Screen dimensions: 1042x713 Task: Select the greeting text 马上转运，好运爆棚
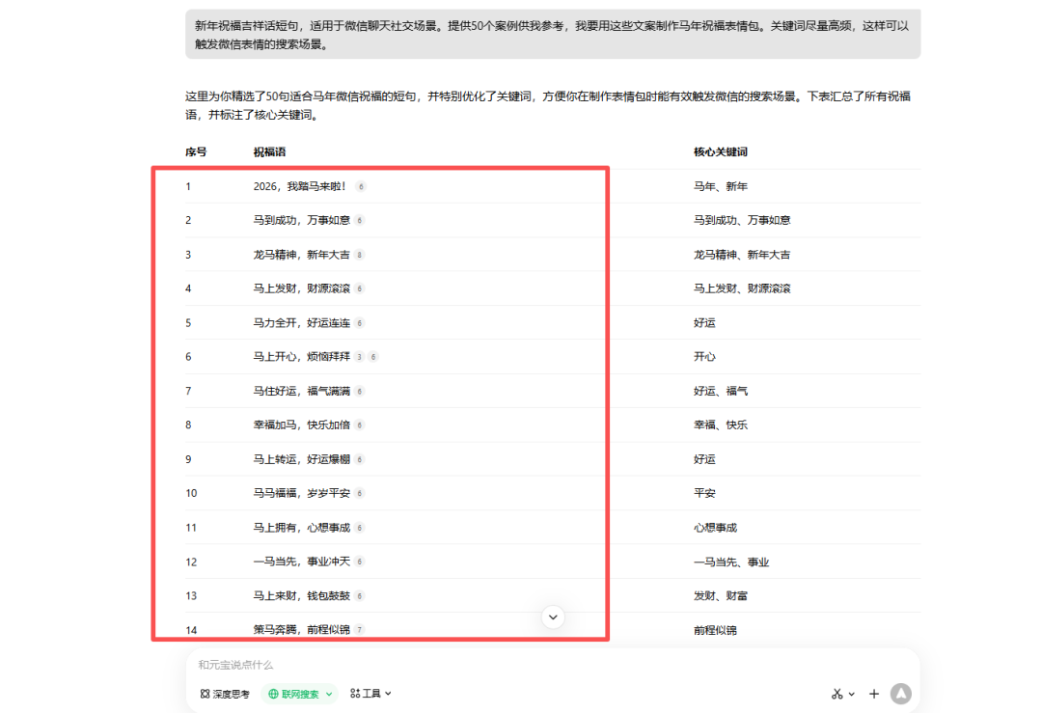(302, 460)
